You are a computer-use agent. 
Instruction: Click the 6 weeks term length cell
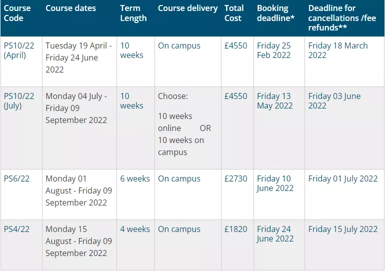pyautogui.click(x=135, y=179)
